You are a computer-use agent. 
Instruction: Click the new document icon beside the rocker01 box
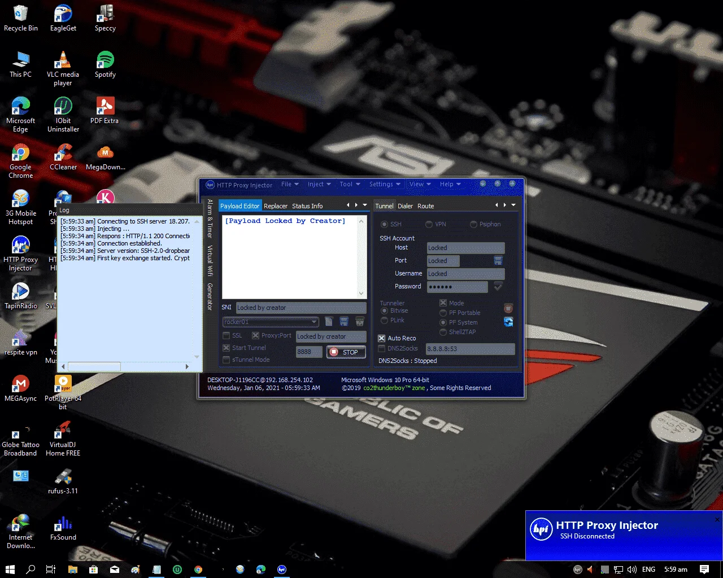point(329,322)
